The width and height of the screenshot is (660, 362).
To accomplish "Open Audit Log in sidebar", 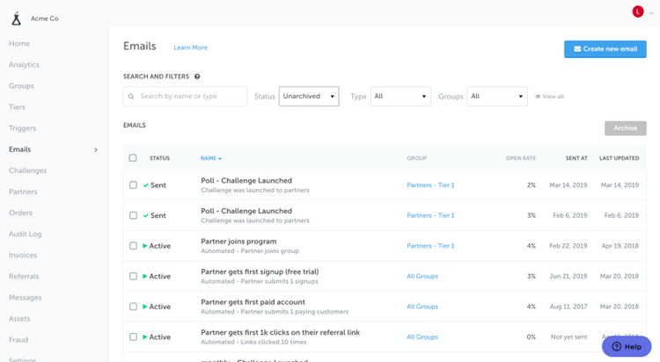I will (26, 235).
